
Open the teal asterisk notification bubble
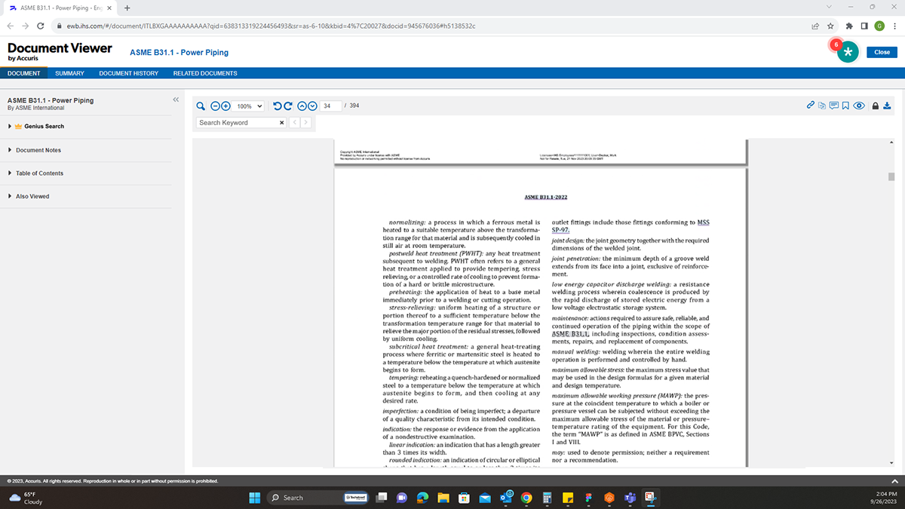click(x=848, y=52)
